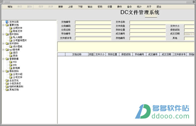Select the 临时收集资料 tree item
Viewport: 196px width, 126px height.
(16, 87)
